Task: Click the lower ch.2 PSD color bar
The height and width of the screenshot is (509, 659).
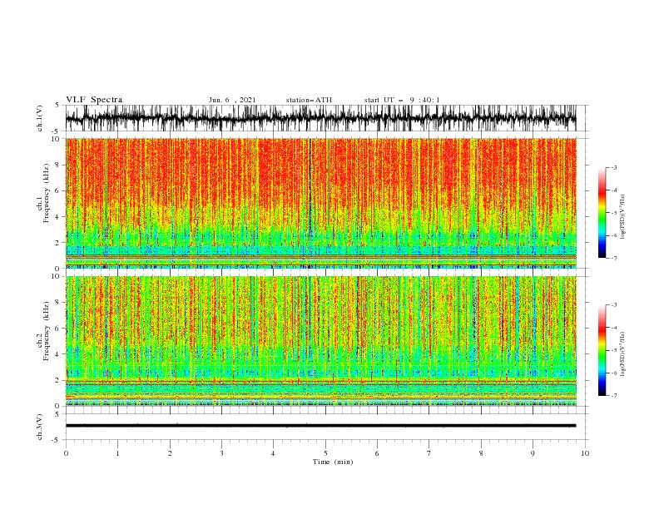Action: (x=602, y=350)
